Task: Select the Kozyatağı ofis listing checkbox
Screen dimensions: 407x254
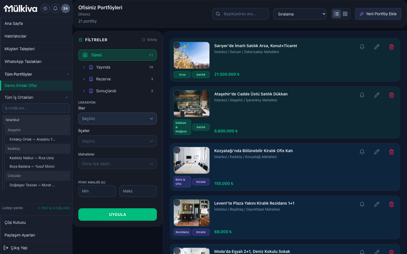Action: [177, 150]
